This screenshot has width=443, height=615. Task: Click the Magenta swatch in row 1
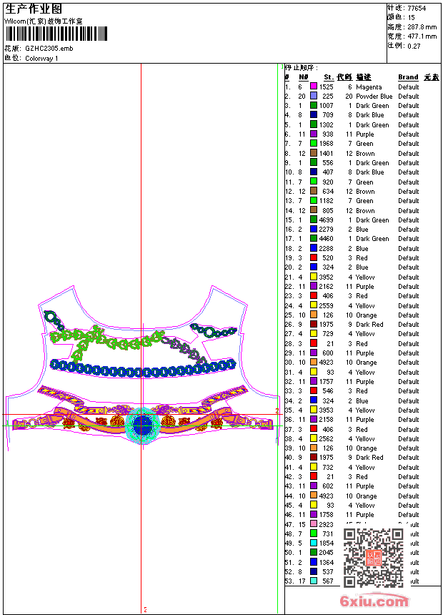tap(314, 87)
